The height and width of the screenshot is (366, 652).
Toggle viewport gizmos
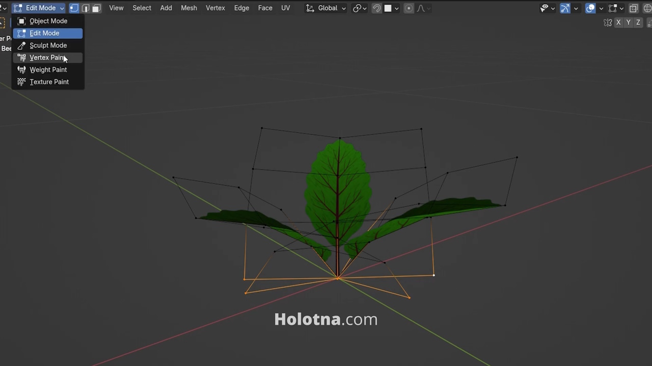565,8
